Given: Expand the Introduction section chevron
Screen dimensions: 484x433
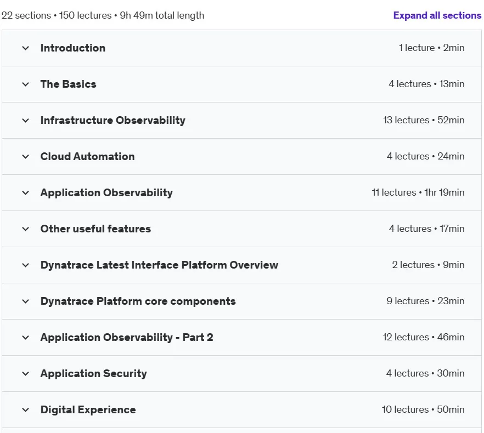Looking at the screenshot, I should (x=26, y=48).
